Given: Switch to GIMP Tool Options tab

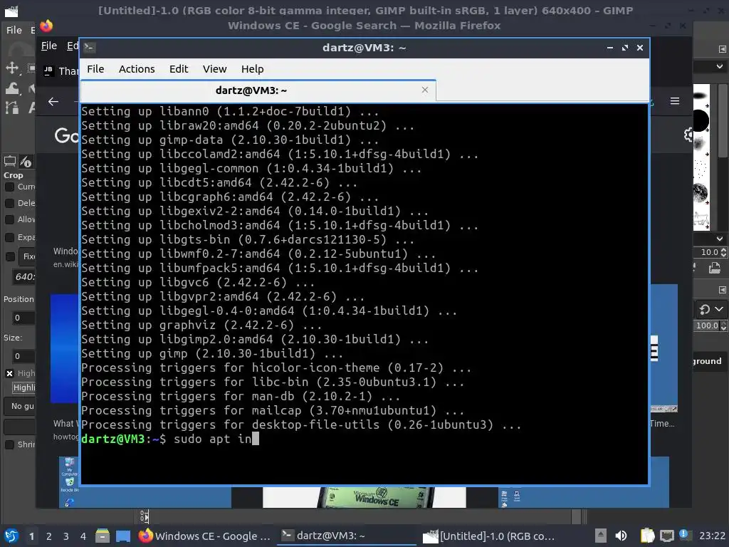Looking at the screenshot, I should click(x=10, y=162).
